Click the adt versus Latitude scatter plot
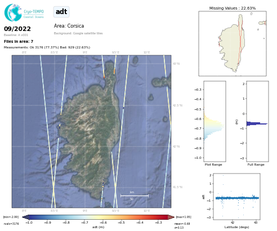 [236, 197]
